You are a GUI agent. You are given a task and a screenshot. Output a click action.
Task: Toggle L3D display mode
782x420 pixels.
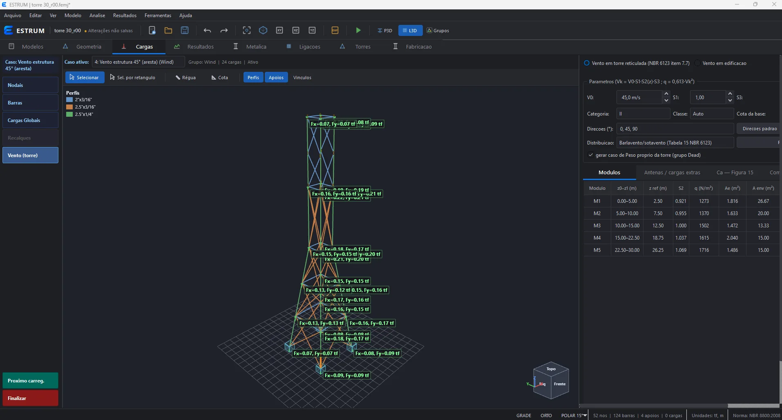(410, 31)
